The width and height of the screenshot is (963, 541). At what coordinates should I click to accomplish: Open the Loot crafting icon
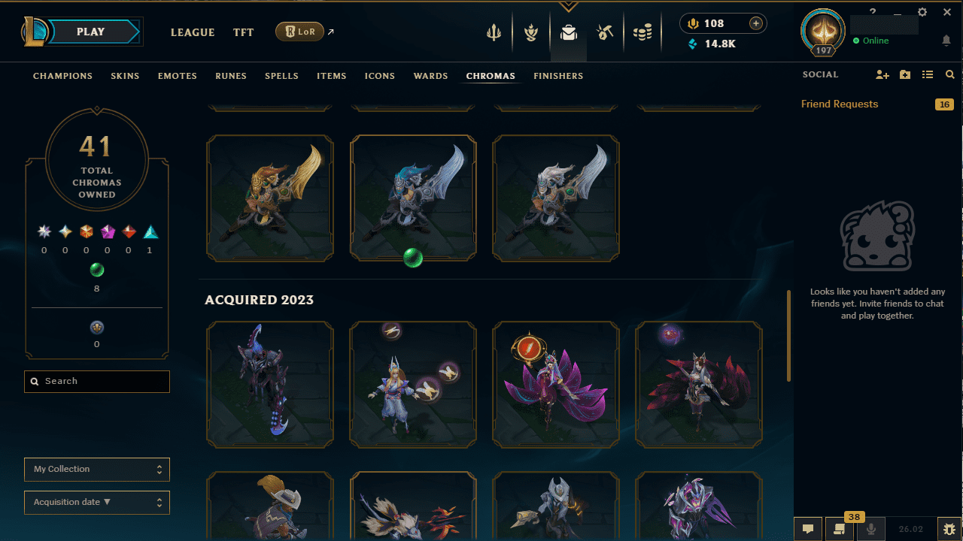[x=606, y=32]
